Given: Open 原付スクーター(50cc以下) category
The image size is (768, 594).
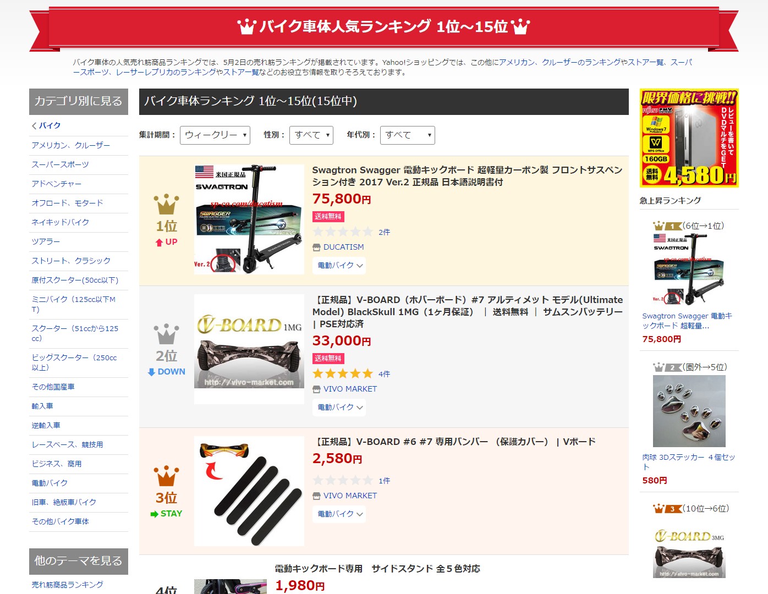Looking at the screenshot, I should coord(75,280).
